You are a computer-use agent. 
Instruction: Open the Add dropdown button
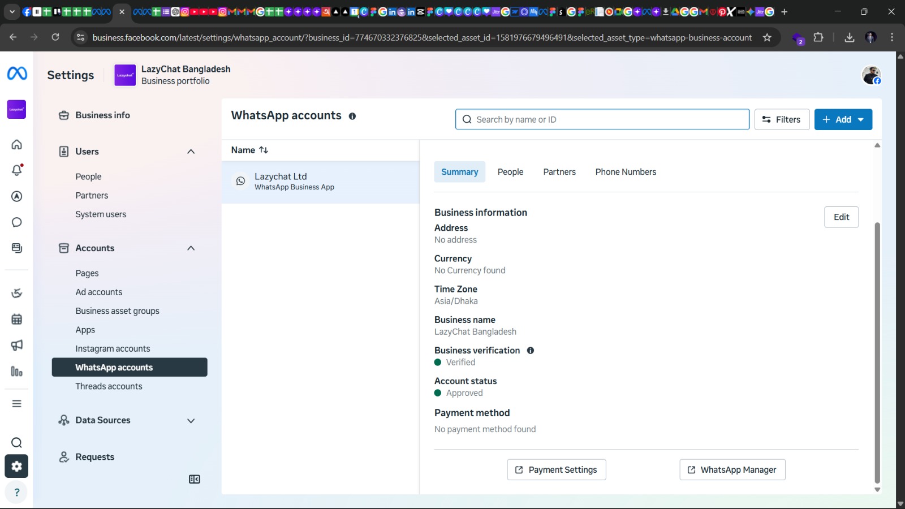tap(843, 119)
